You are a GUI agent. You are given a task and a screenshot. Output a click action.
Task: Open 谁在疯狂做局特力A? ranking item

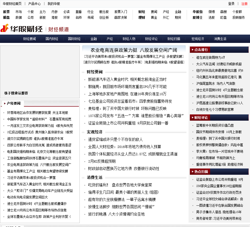pos(210,57)
